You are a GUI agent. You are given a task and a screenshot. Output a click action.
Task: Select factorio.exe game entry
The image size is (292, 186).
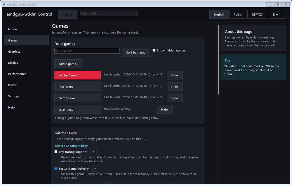pyautogui.click(x=77, y=98)
